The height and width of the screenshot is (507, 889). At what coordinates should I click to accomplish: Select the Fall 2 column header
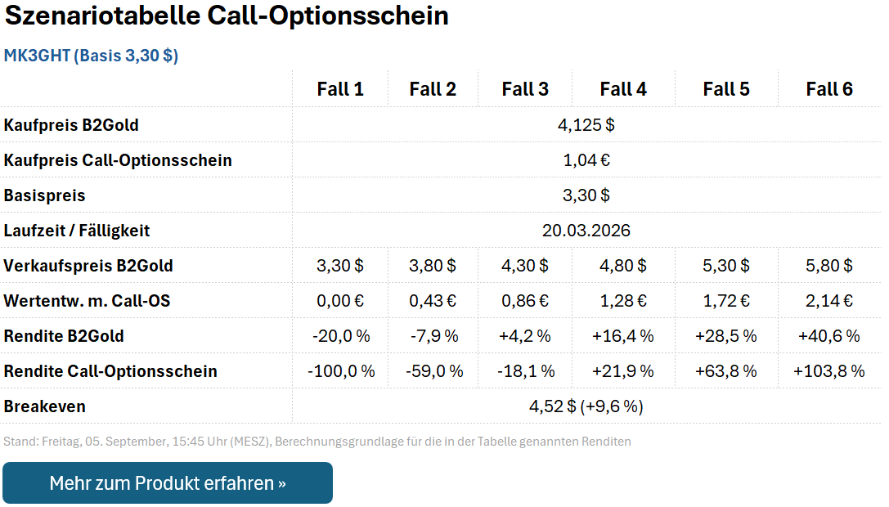(x=433, y=89)
